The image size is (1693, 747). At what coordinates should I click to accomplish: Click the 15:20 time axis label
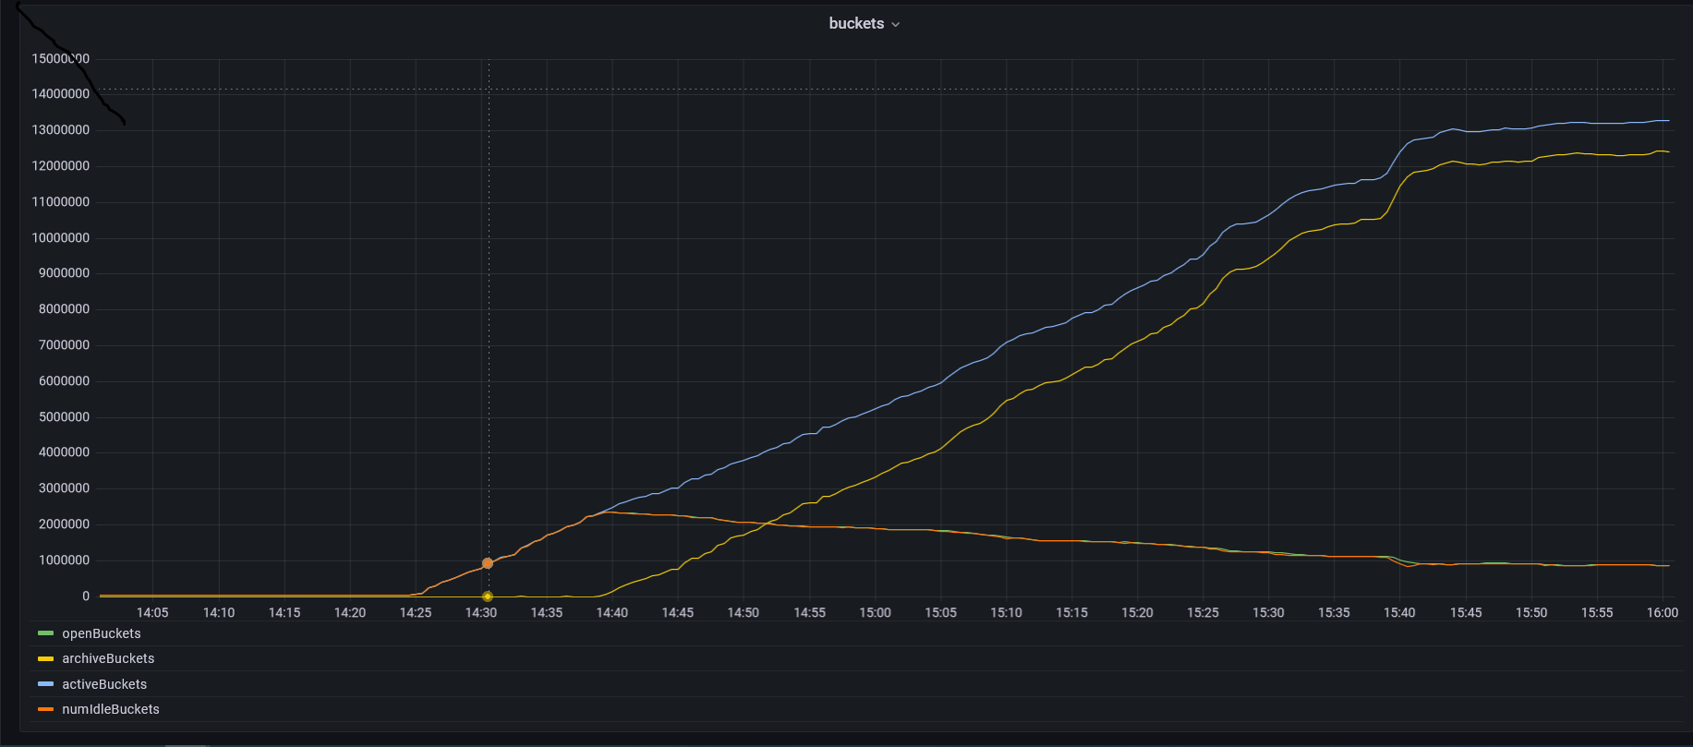point(1137,613)
